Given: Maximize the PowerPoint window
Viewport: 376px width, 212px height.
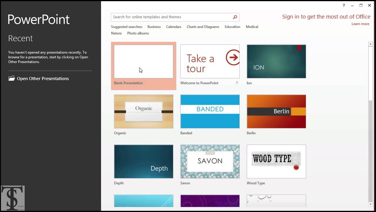Looking at the screenshot, I should pyautogui.click(x=361, y=5).
